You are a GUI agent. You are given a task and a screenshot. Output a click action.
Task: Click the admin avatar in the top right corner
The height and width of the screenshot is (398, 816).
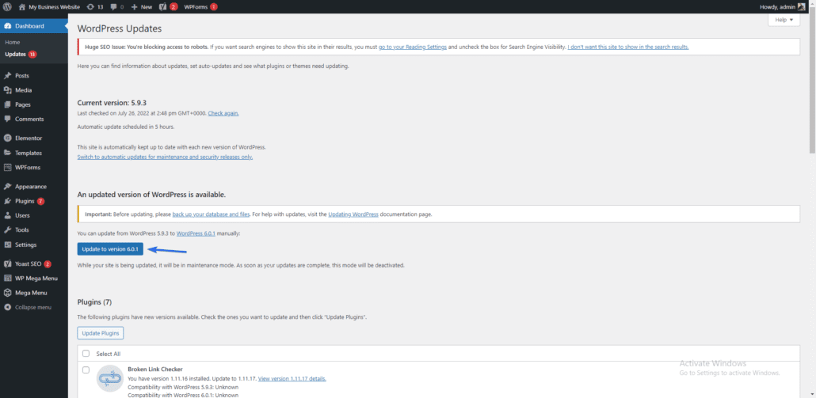coord(801,7)
